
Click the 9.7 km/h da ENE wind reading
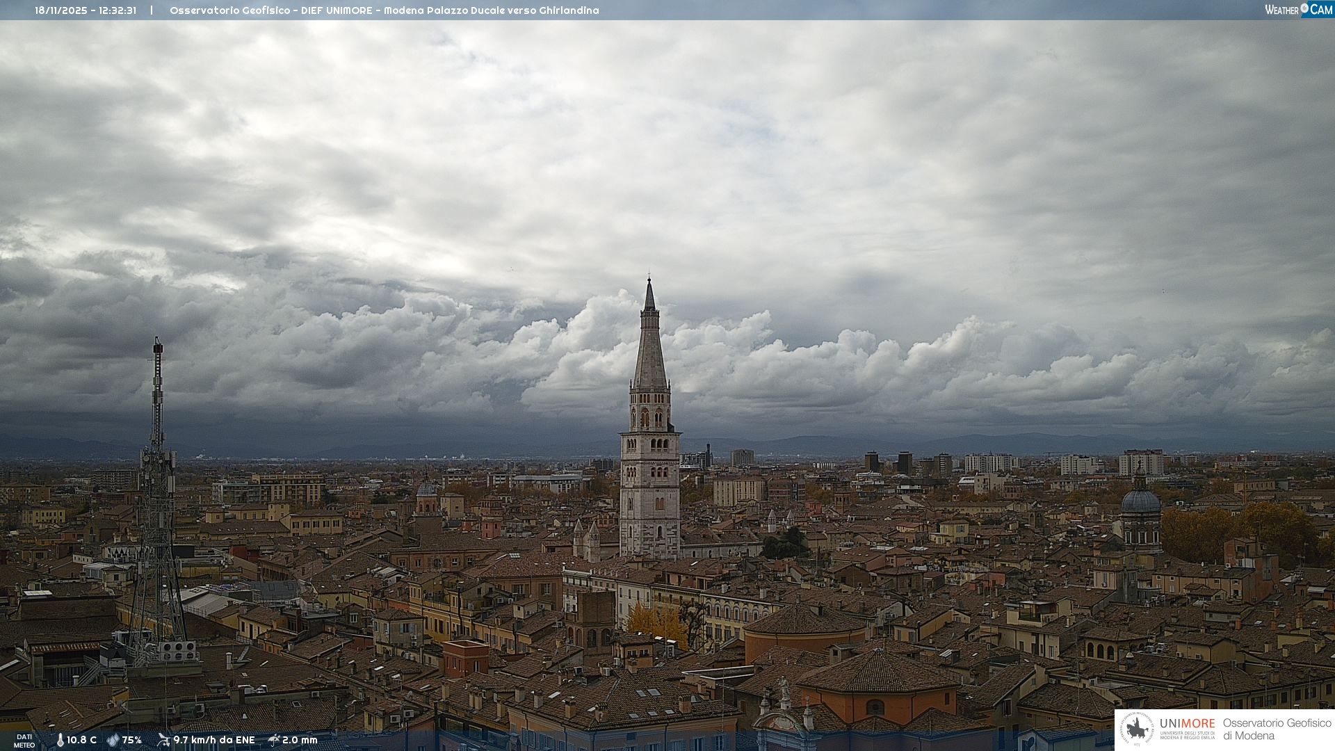[x=213, y=740]
